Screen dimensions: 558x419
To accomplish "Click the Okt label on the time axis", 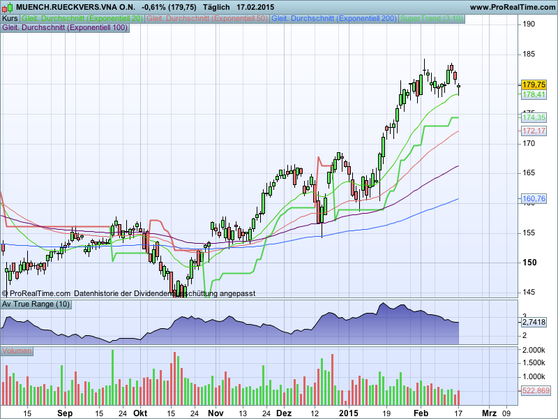I will click(x=140, y=413).
